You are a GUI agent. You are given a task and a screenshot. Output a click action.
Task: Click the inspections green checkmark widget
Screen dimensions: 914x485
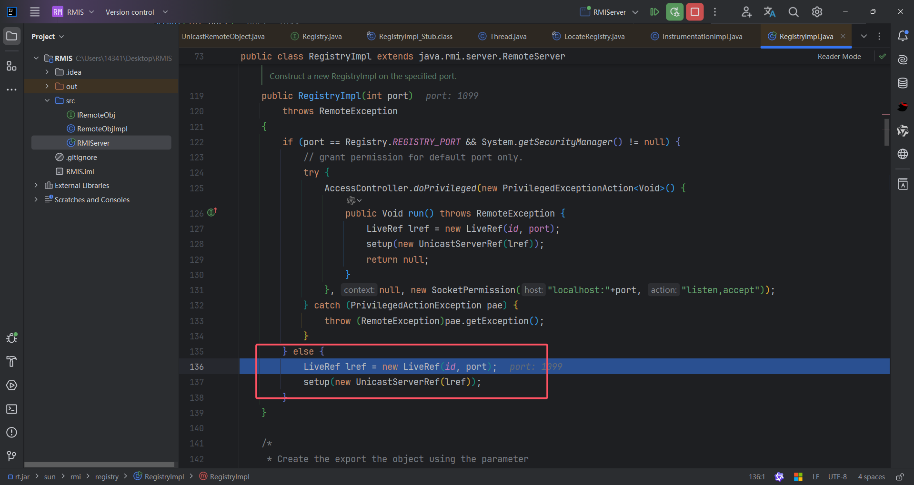click(x=883, y=56)
